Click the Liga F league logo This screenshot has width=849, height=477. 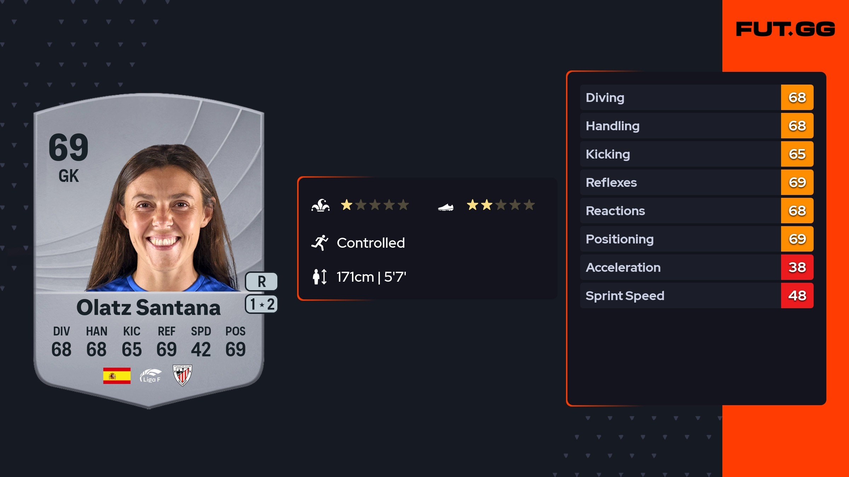(x=151, y=376)
